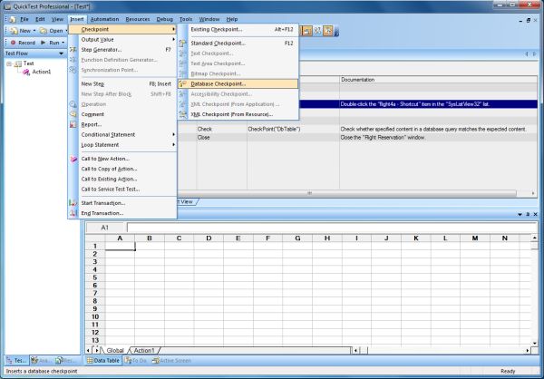Open the Help menu
Screen dimensions: 544x379
tap(232, 19)
